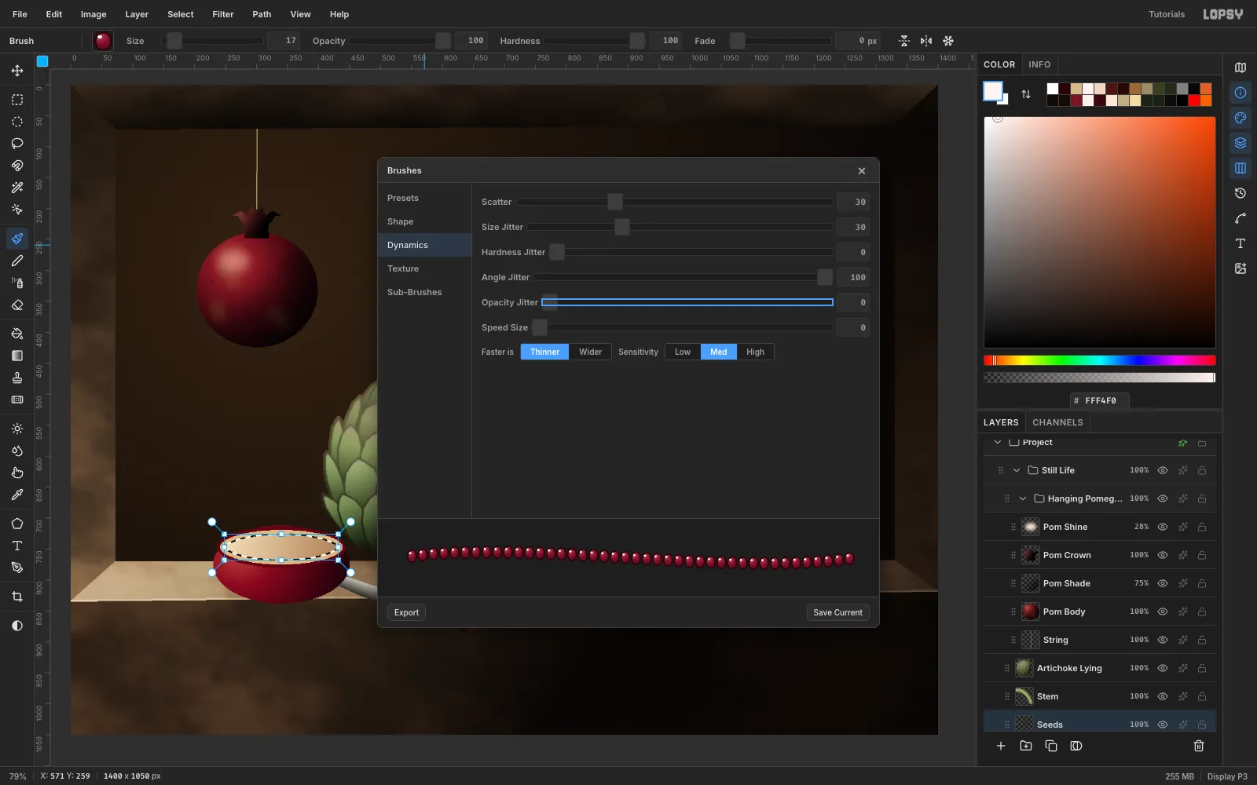1257x785 pixels.
Task: Open the History panel icon
Action: coord(1241,193)
